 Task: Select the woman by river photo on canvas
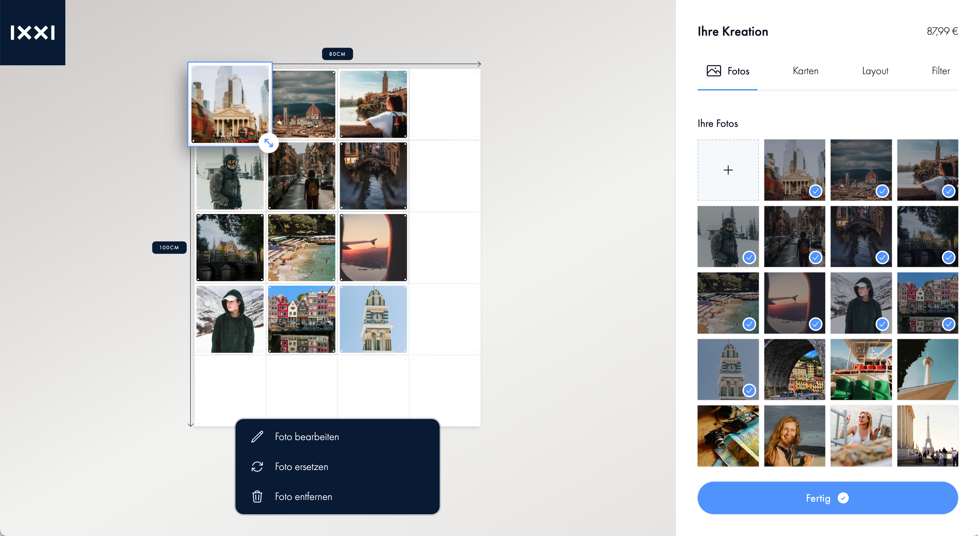pyautogui.click(x=373, y=104)
